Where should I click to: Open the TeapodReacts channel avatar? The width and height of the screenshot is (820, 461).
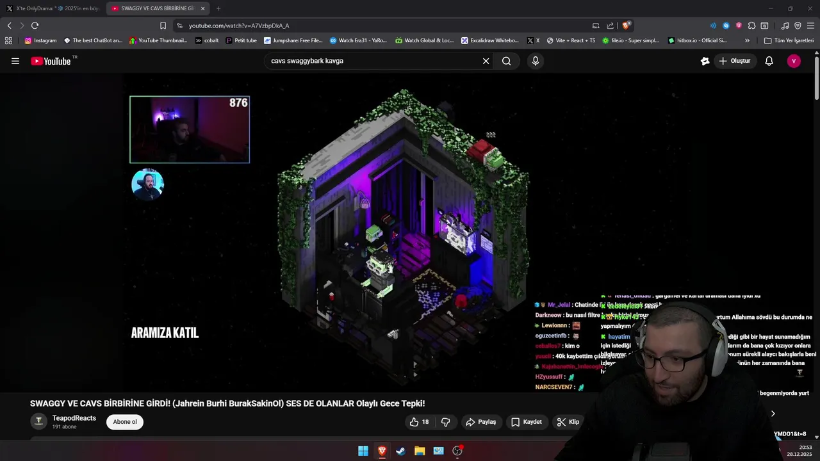[x=38, y=421]
